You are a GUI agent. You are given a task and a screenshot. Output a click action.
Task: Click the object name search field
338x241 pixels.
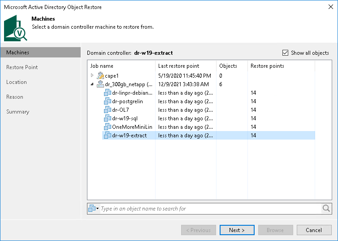(x=211, y=208)
